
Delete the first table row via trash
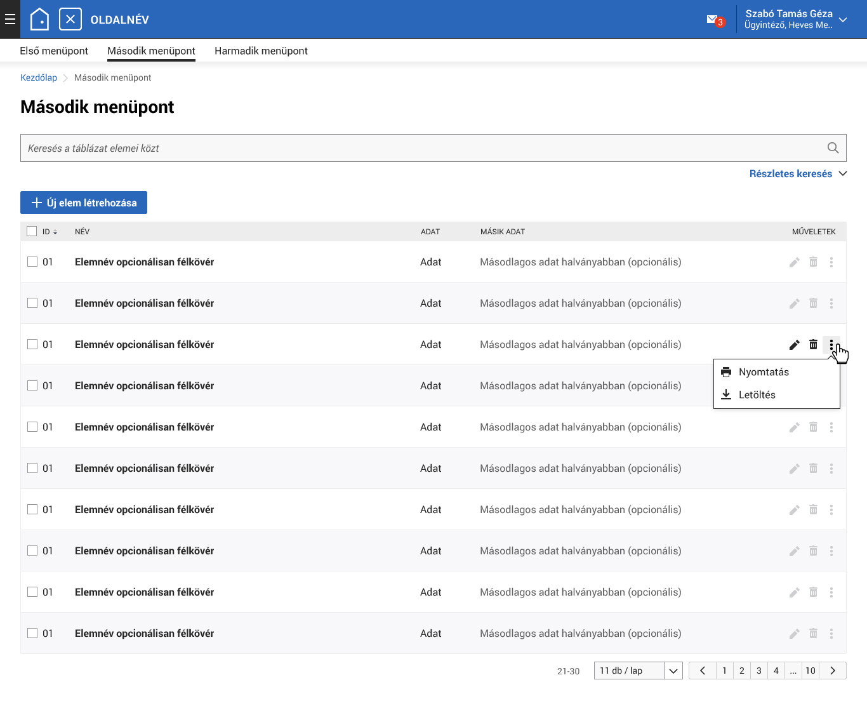coord(813,262)
